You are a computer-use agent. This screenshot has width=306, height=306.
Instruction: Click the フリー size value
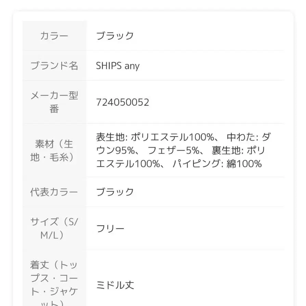[x=110, y=229]
